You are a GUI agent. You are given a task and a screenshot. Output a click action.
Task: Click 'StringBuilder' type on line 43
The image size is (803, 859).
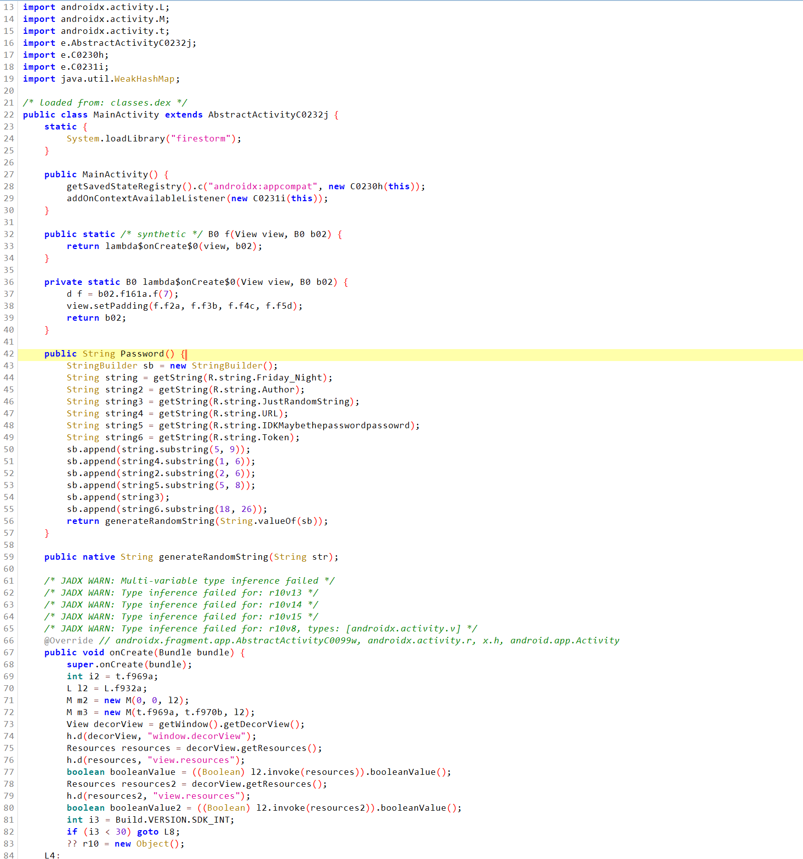102,366
